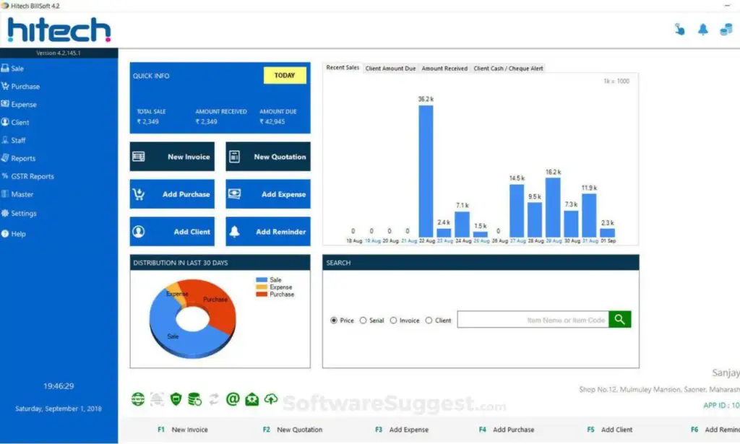Screen dimensions: 740x444
Task: Select the Invoice radio button
Action: coord(393,321)
